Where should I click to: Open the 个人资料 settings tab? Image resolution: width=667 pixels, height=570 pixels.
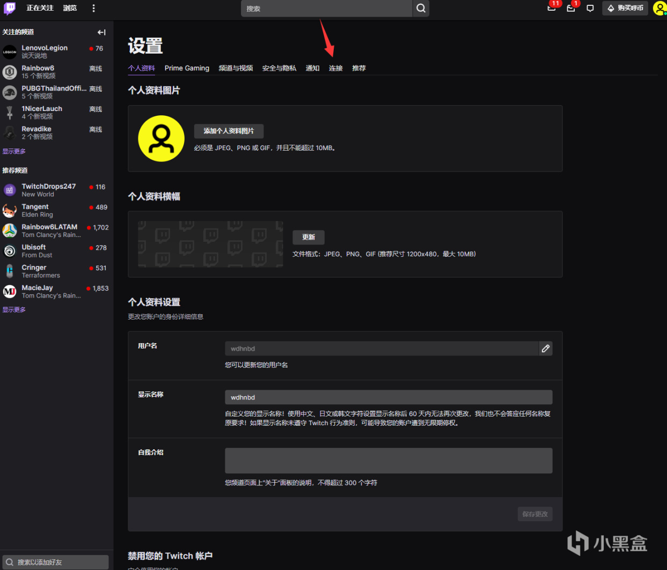(142, 68)
